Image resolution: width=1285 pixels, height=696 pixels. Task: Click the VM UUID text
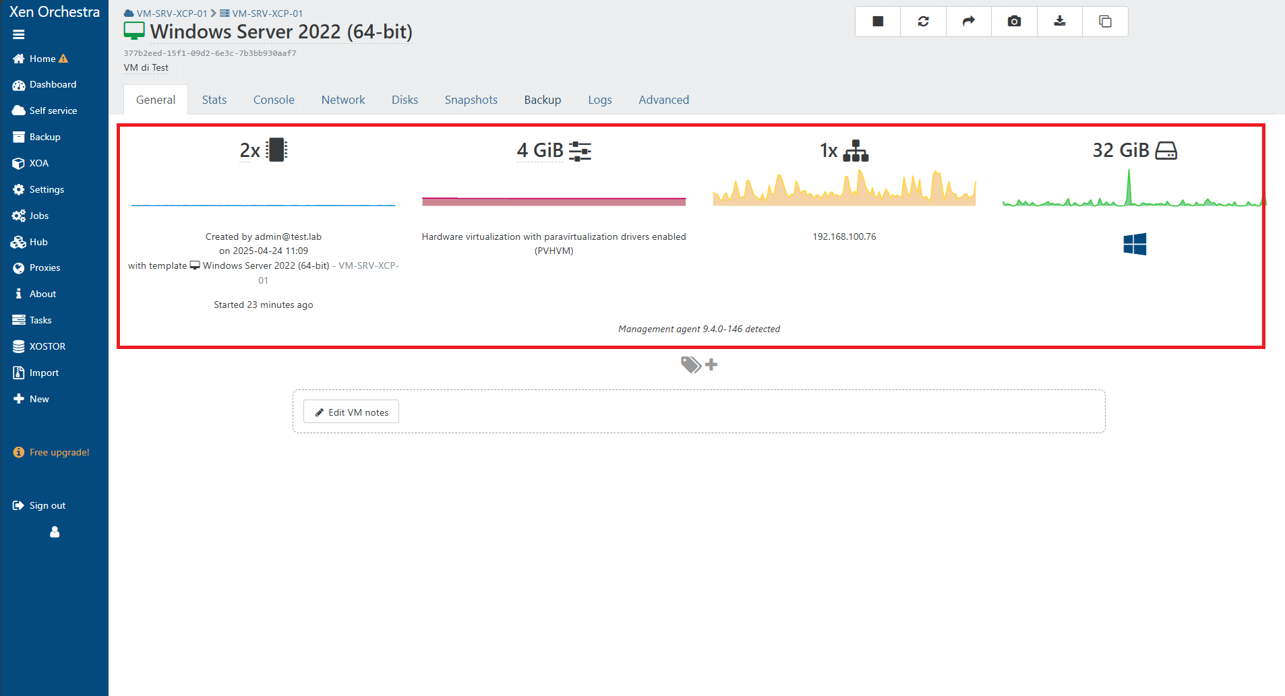210,53
